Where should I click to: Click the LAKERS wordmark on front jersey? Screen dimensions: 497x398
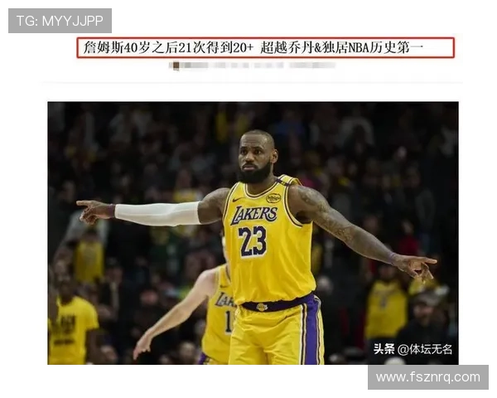click(x=254, y=214)
